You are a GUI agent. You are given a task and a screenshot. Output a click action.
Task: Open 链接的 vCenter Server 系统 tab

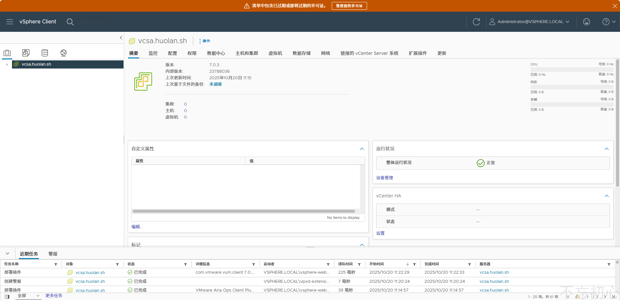tap(369, 53)
